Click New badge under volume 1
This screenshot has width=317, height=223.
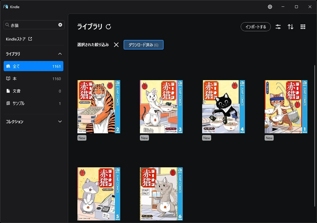[269, 138]
